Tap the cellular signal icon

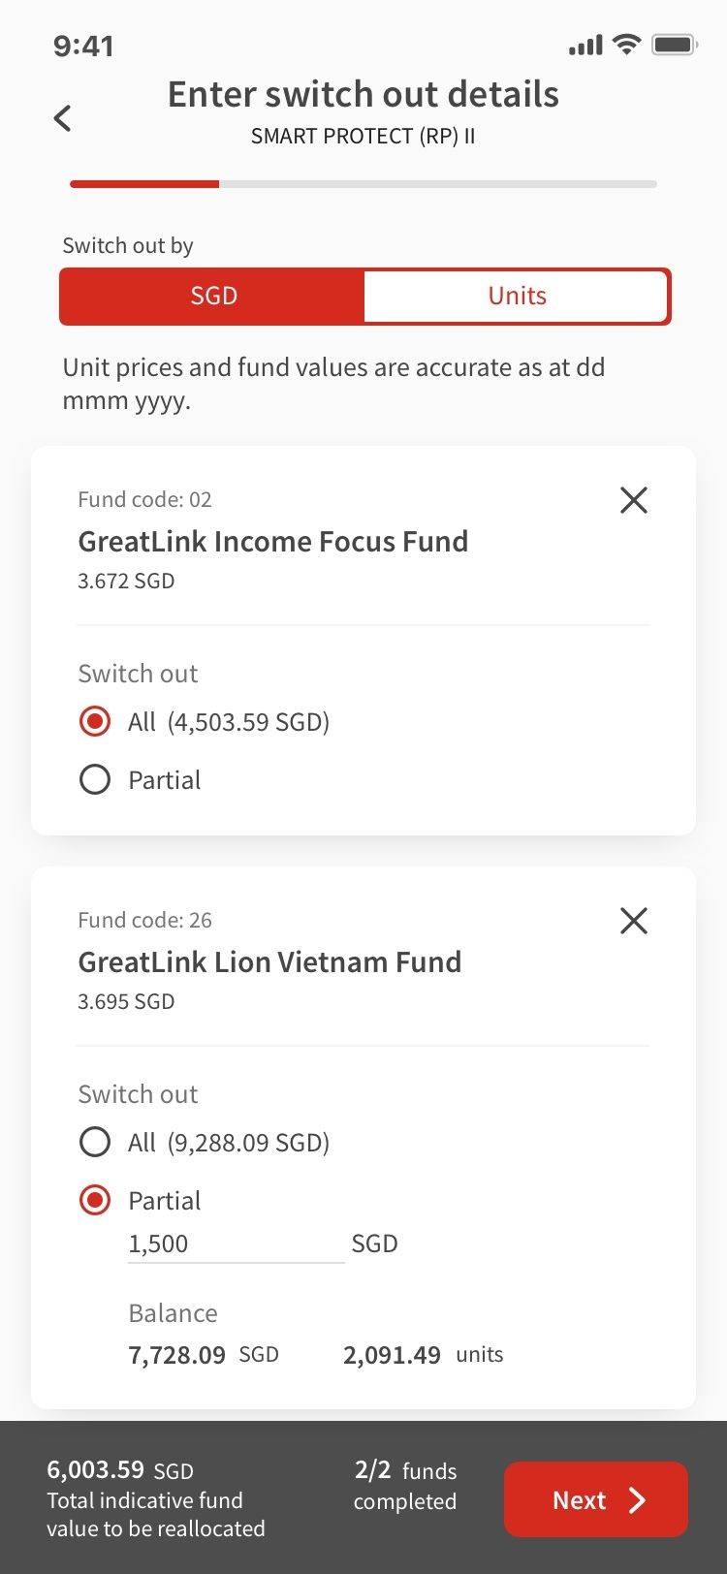(585, 45)
